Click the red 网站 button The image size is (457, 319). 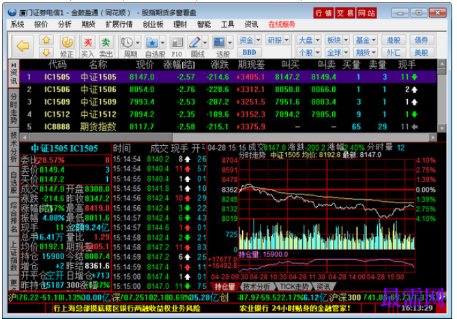pyautogui.click(x=367, y=13)
